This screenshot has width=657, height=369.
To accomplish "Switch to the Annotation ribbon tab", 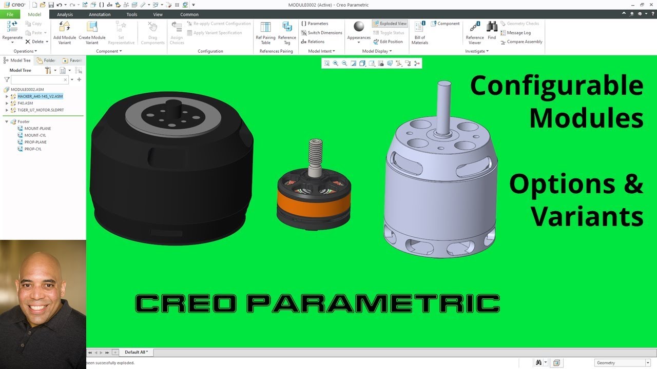I will point(100,14).
